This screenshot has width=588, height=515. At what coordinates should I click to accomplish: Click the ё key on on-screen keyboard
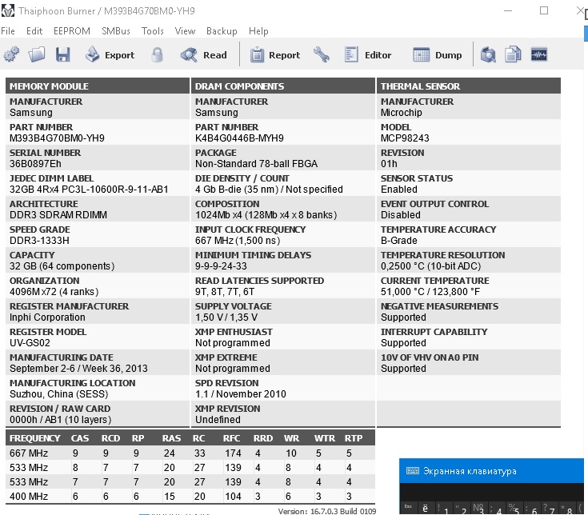point(425,508)
